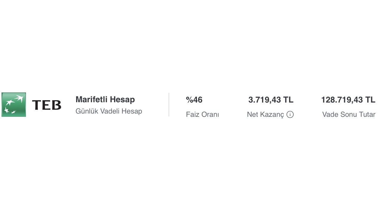382x214 pixels.
Task: Click the Net Kazanç label text
Action: click(x=265, y=114)
